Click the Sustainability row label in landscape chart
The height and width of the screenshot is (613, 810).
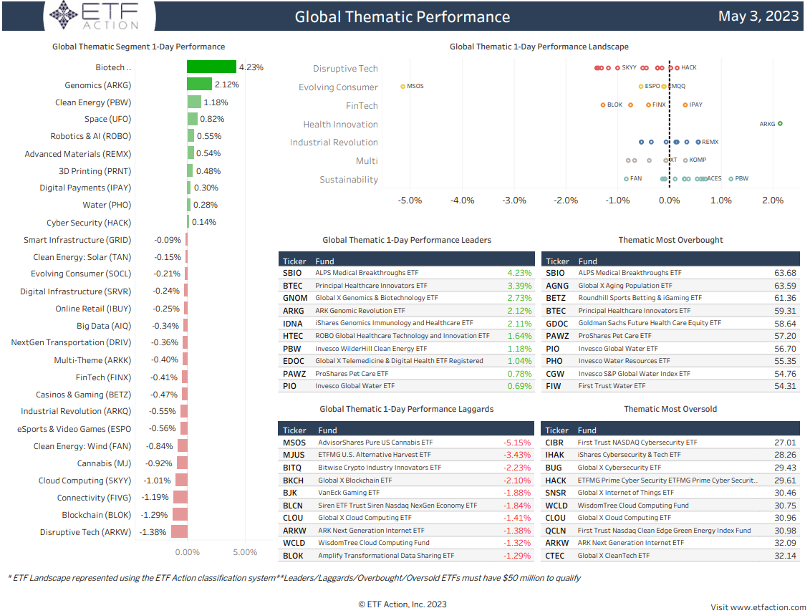point(349,179)
